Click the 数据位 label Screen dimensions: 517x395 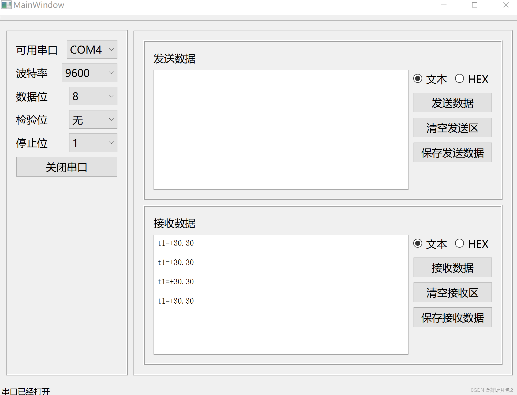coord(32,96)
